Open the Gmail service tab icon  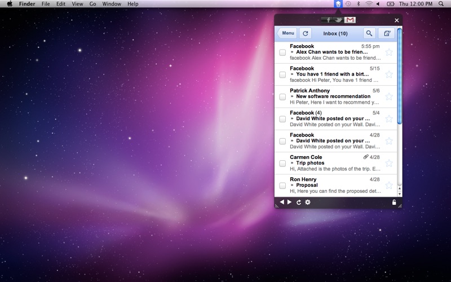pyautogui.click(x=350, y=20)
